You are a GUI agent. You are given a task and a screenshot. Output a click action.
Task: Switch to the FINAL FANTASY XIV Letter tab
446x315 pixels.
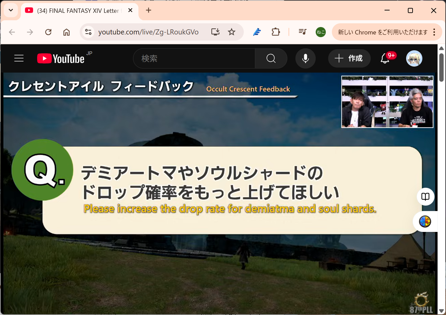tap(80, 11)
